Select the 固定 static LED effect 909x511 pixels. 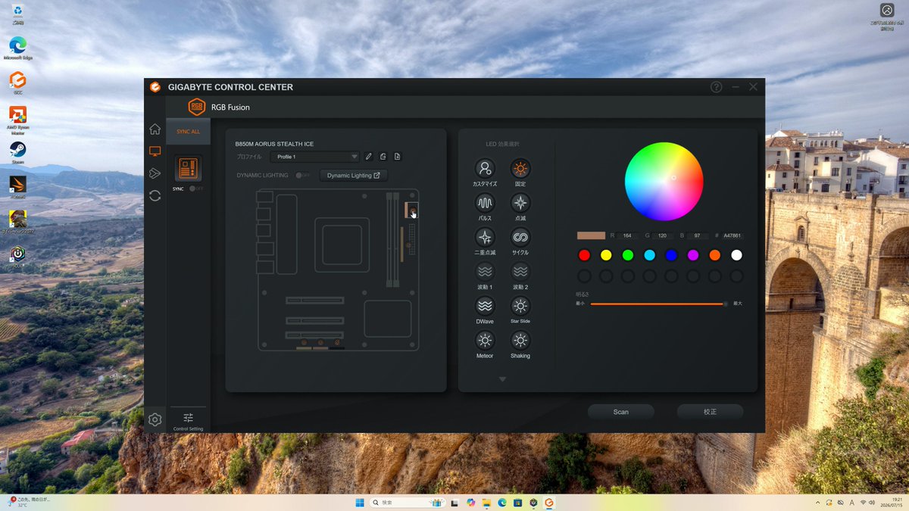520,168
